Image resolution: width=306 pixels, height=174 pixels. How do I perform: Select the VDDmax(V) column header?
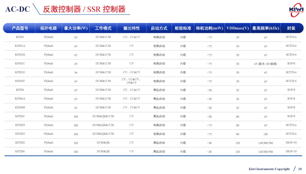click(x=237, y=28)
